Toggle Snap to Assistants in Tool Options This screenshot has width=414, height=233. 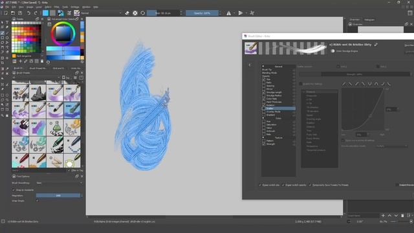click(14, 190)
